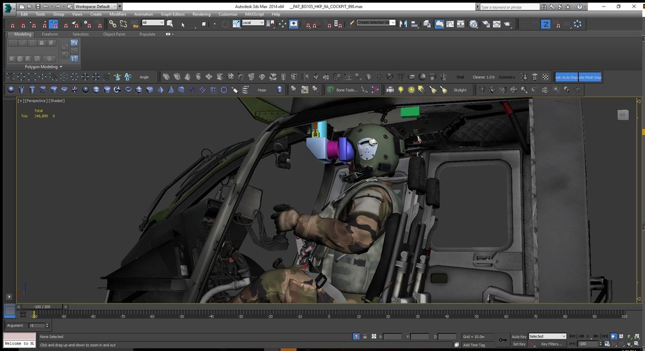Expand the Polygon Modeling panel
The width and height of the screenshot is (645, 351).
[x=43, y=66]
